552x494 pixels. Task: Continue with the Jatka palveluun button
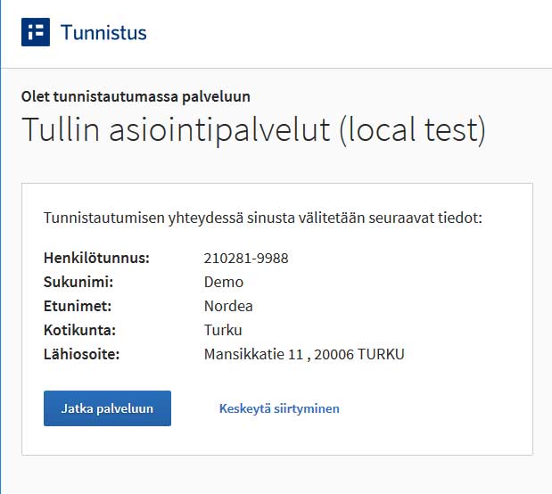click(107, 408)
